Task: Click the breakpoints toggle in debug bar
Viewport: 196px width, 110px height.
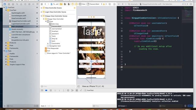Action: (46, 90)
